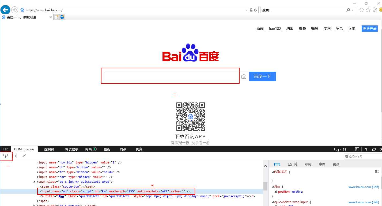Click the network capture play icon
382x206 pixels.
(x=95, y=149)
